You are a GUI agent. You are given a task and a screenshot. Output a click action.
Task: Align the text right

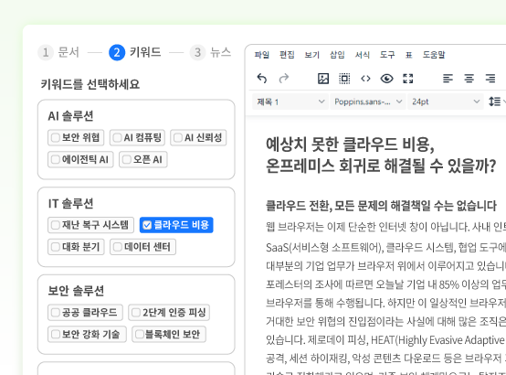point(490,79)
